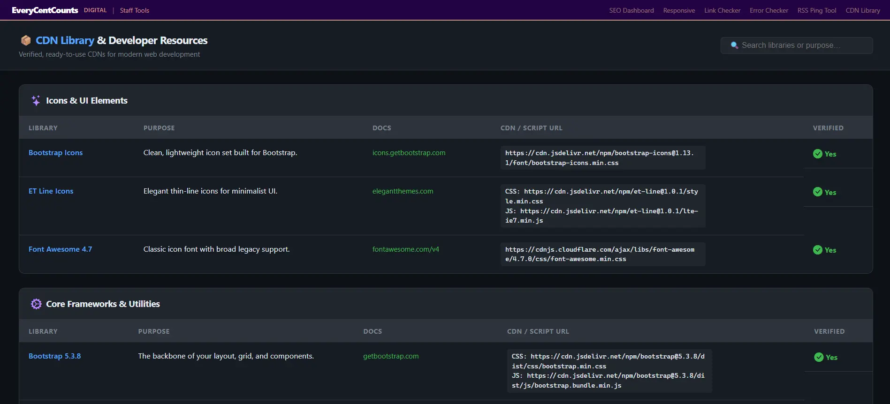This screenshot has width=890, height=404.
Task: Go to the Link Checker tool
Action: click(722, 10)
